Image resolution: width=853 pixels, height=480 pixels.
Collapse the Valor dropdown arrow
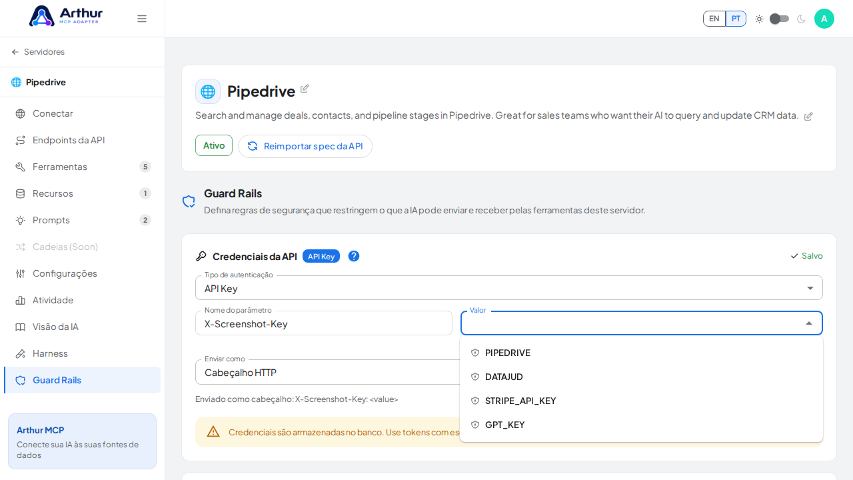click(809, 323)
